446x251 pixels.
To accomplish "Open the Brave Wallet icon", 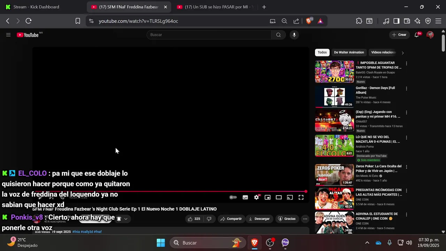I will (x=407, y=21).
